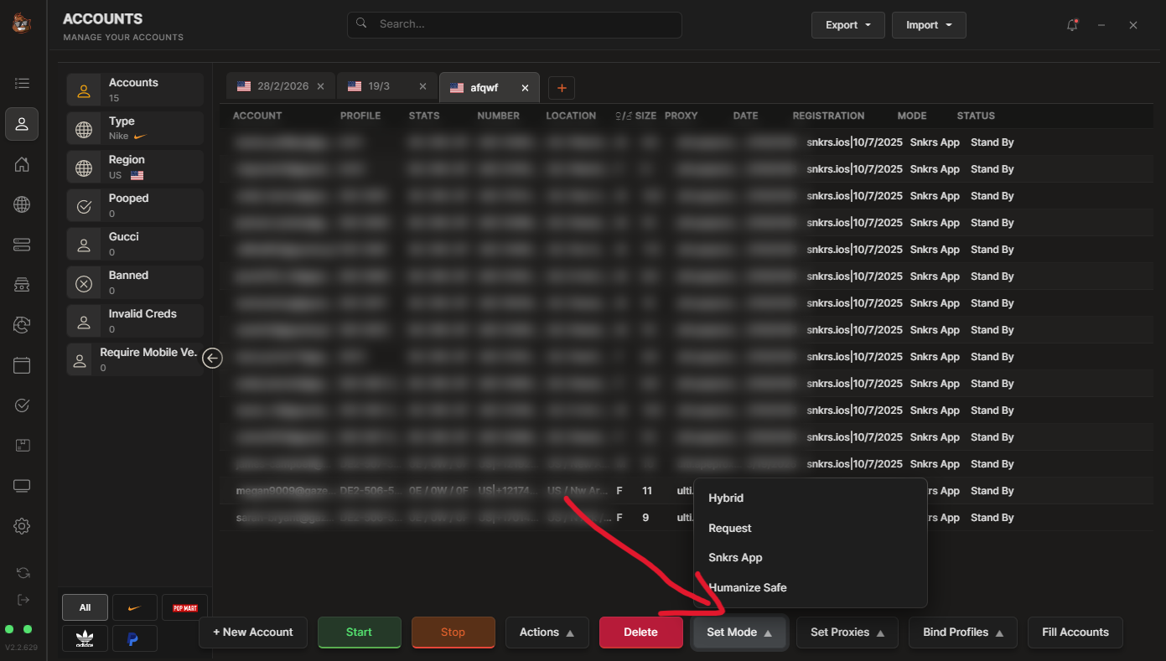Screen dimensions: 1166x661
Task: Open the calendar icon in the sidebar
Action: point(22,365)
